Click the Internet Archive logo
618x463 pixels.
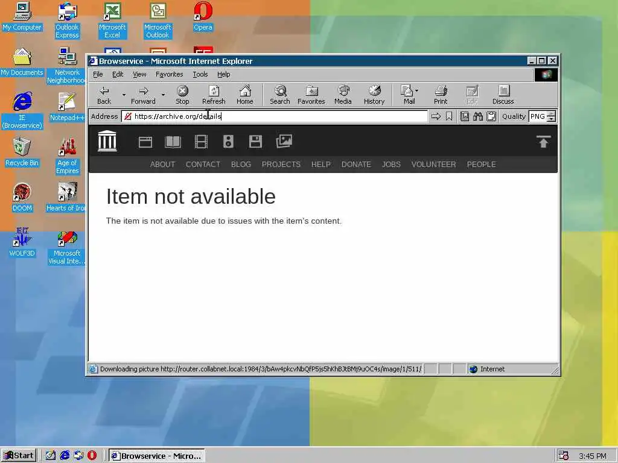click(107, 141)
